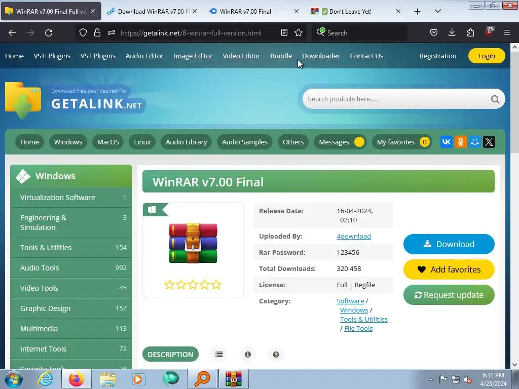Open a new browser tab

418,12
